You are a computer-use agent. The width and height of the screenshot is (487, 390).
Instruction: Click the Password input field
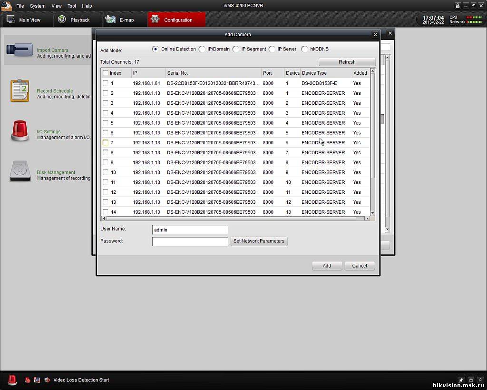pos(190,241)
